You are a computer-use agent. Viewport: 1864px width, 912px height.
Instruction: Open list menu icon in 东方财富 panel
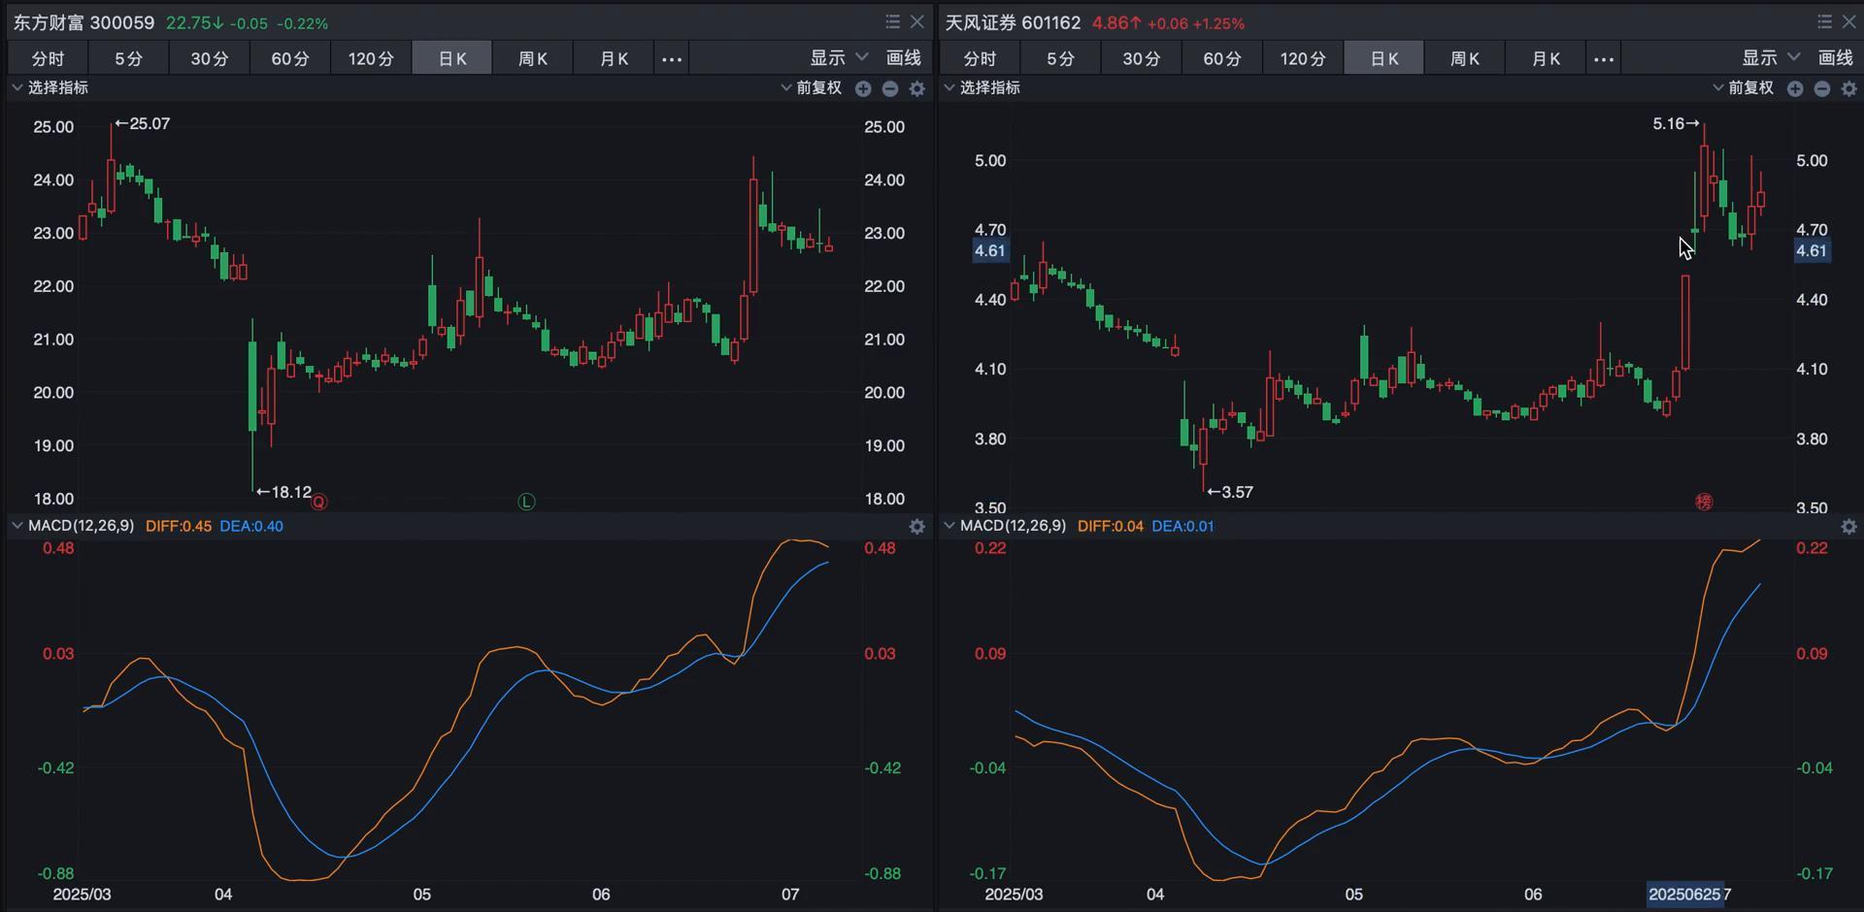coord(892,21)
